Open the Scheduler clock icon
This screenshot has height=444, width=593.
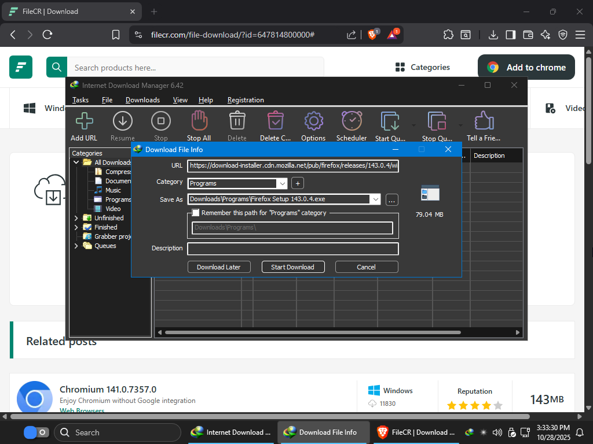(352, 121)
